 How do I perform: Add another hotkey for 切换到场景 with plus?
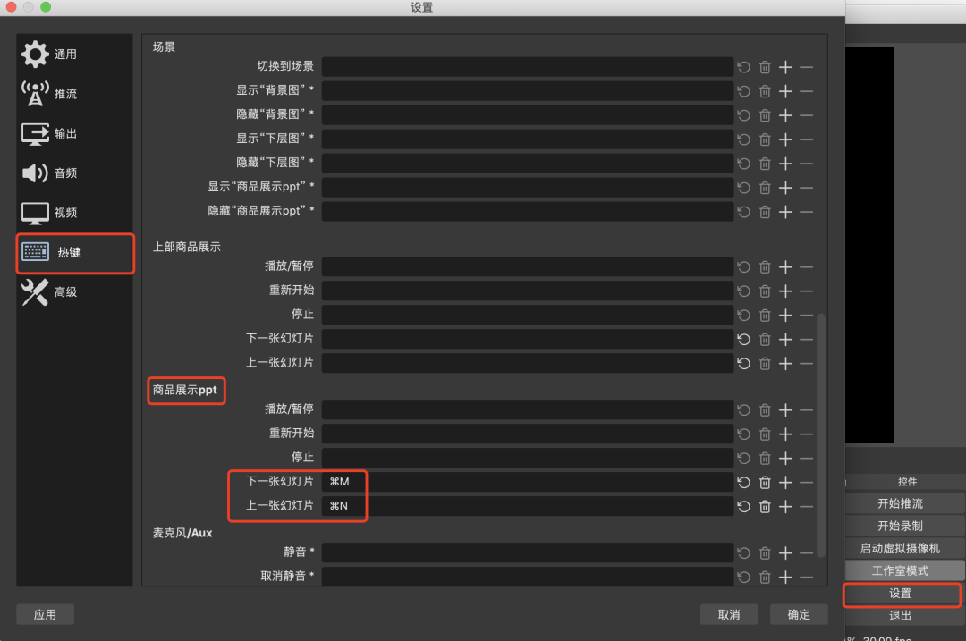(785, 67)
